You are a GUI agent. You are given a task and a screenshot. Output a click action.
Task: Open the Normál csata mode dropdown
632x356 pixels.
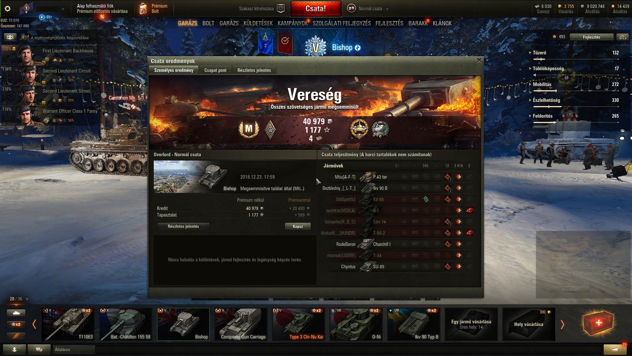click(368, 9)
